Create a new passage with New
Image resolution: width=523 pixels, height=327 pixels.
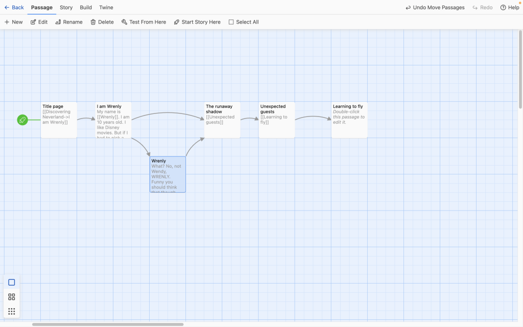(x=14, y=22)
